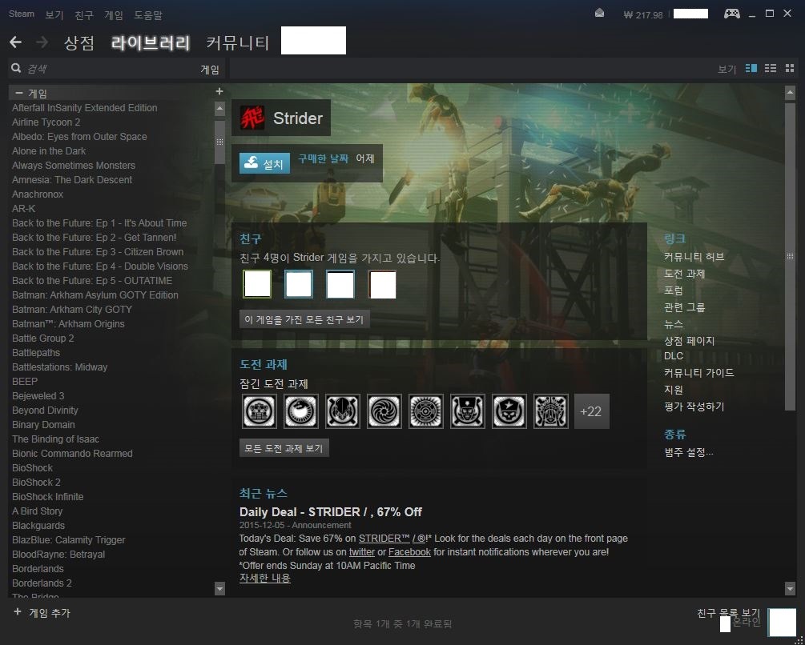Select Borderlands 2 in game list

tap(42, 583)
